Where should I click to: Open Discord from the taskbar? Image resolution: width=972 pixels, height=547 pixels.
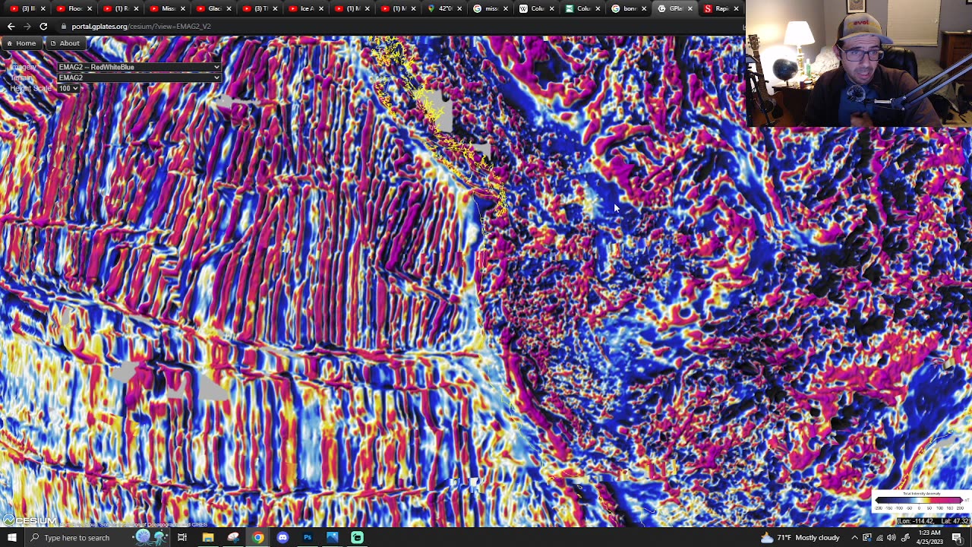point(282,538)
